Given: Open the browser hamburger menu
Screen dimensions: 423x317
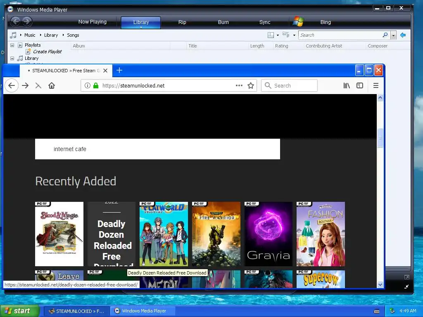Looking at the screenshot, I should (x=376, y=86).
